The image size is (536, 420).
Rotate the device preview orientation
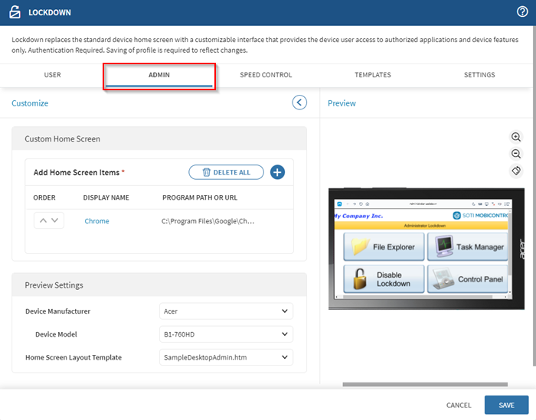[516, 171]
